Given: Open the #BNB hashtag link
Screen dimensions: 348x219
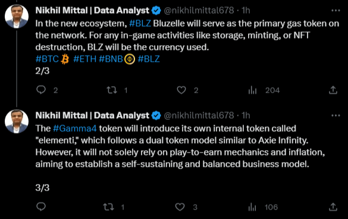Looking at the screenshot, I should [111, 59].
